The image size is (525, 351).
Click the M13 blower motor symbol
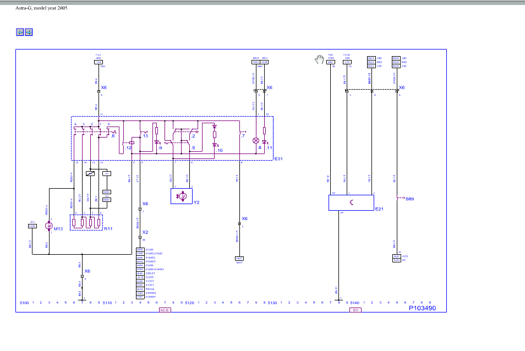(x=49, y=226)
